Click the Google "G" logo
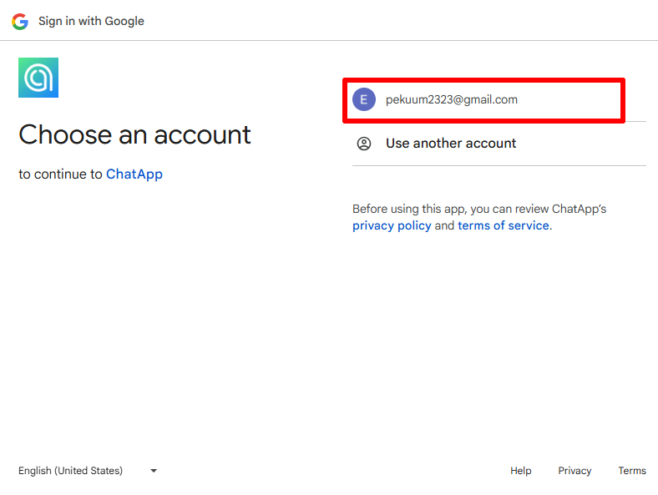This screenshot has width=658, height=495. tap(20, 21)
